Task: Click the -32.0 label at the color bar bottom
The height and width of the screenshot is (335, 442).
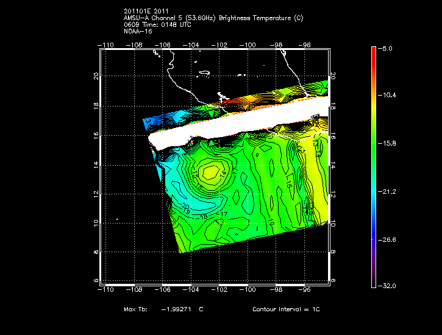Action: click(387, 286)
